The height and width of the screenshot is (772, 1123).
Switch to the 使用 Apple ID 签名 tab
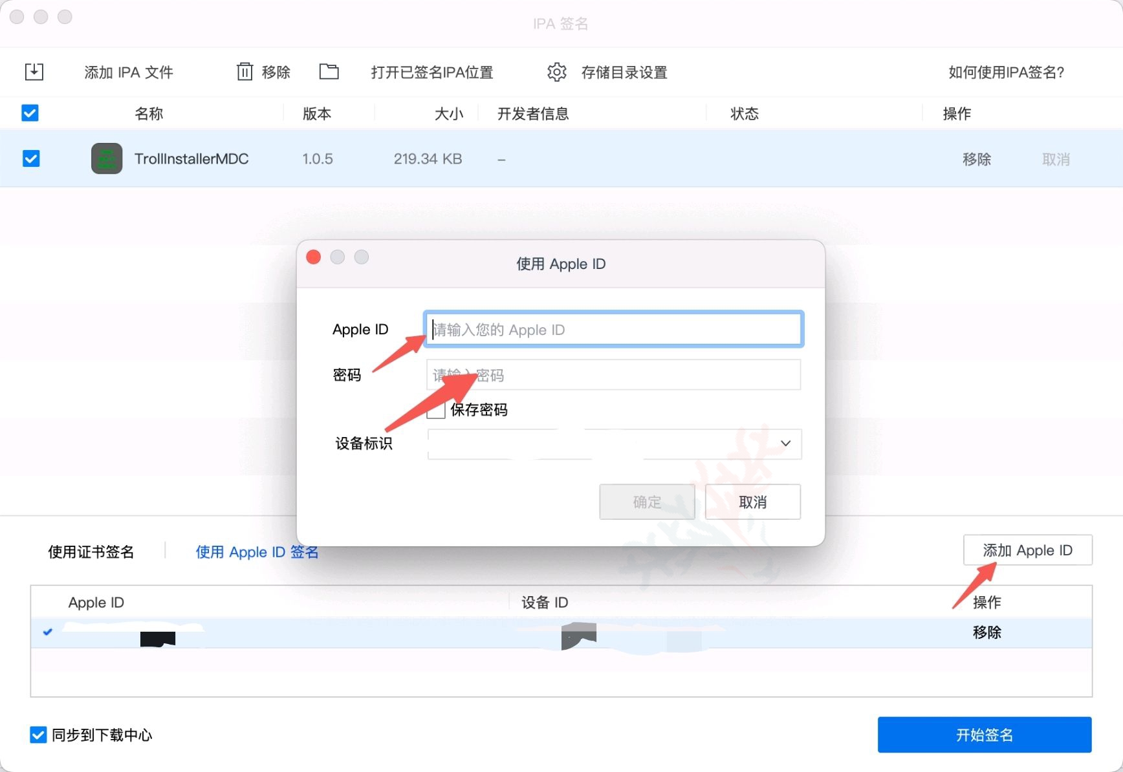(257, 552)
